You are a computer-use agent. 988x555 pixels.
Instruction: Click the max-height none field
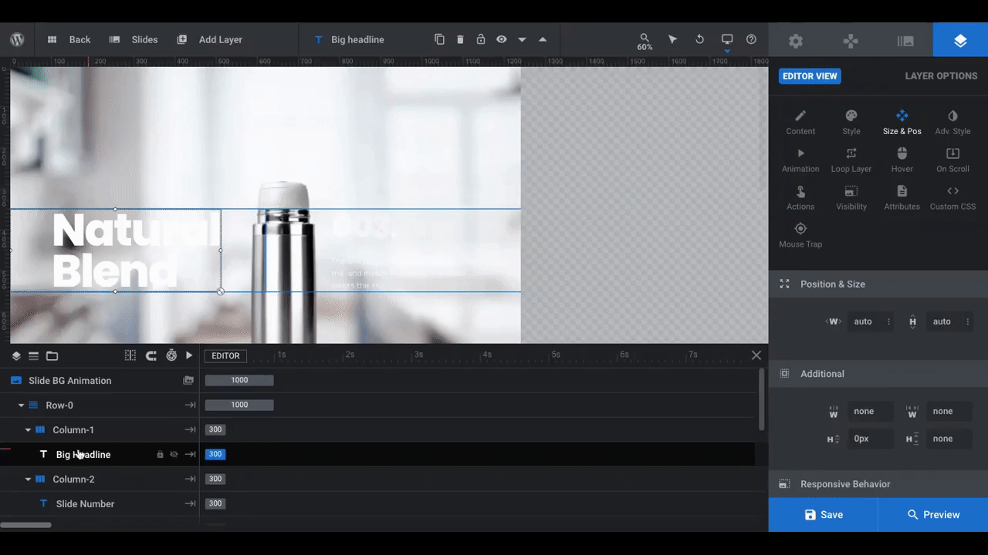pos(949,439)
